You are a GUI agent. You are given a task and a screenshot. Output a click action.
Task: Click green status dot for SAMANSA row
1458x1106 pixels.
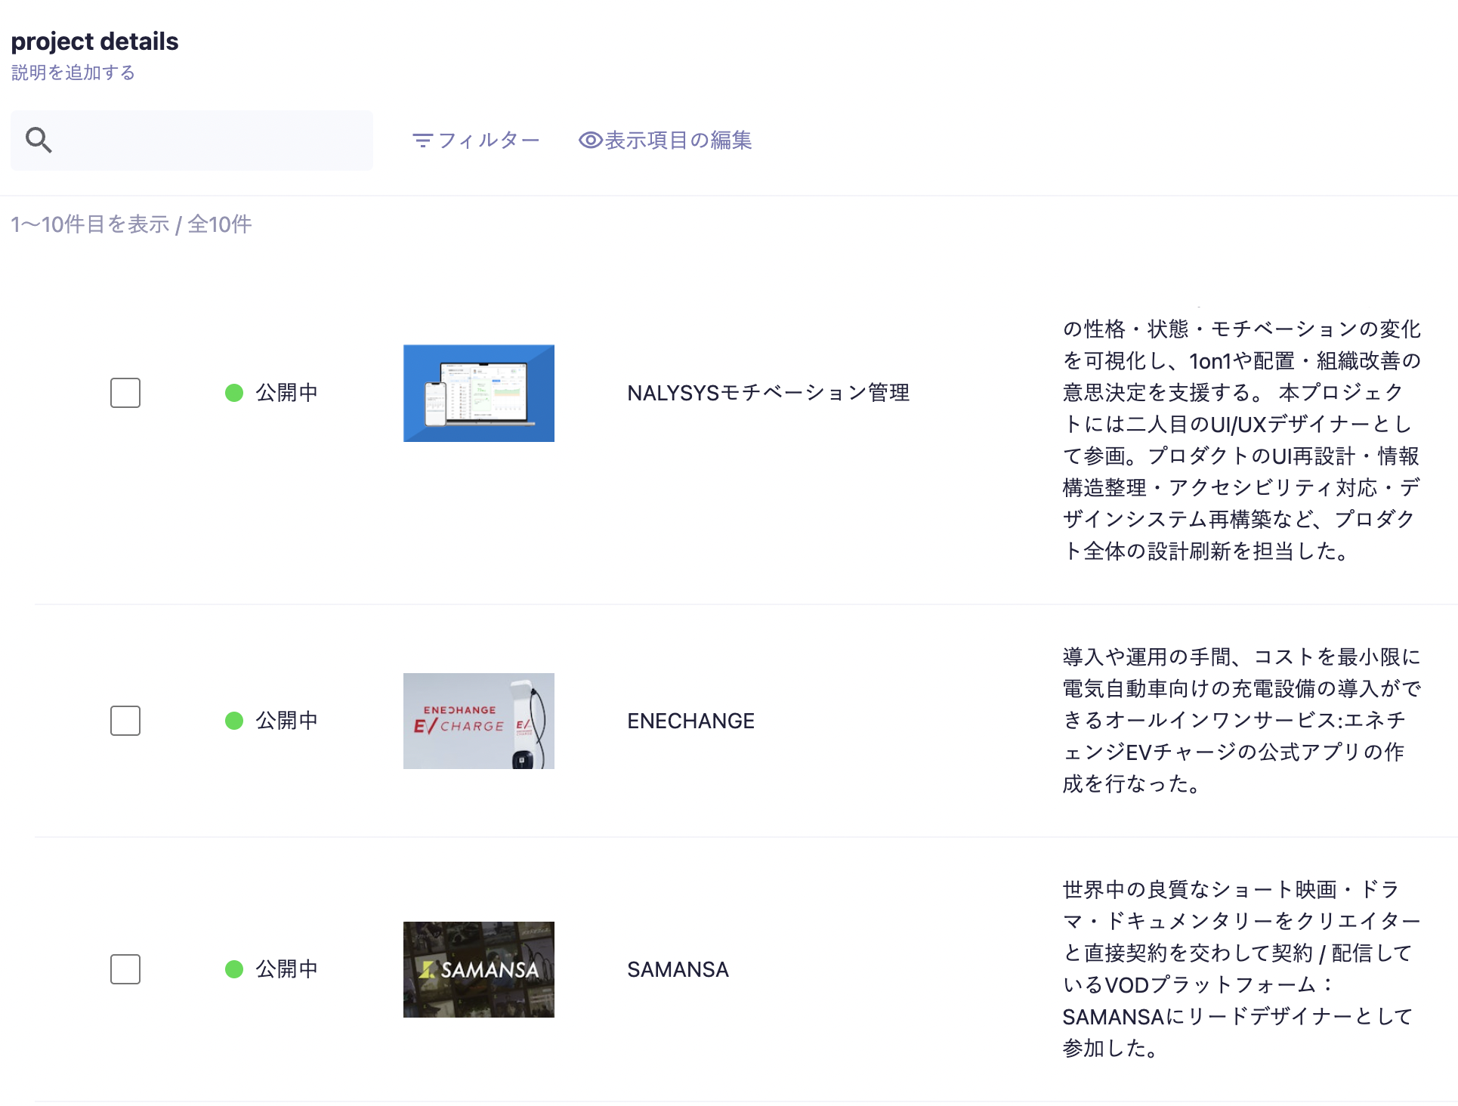(234, 969)
